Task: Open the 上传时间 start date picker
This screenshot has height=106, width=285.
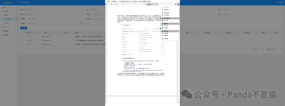Action: 51,23
